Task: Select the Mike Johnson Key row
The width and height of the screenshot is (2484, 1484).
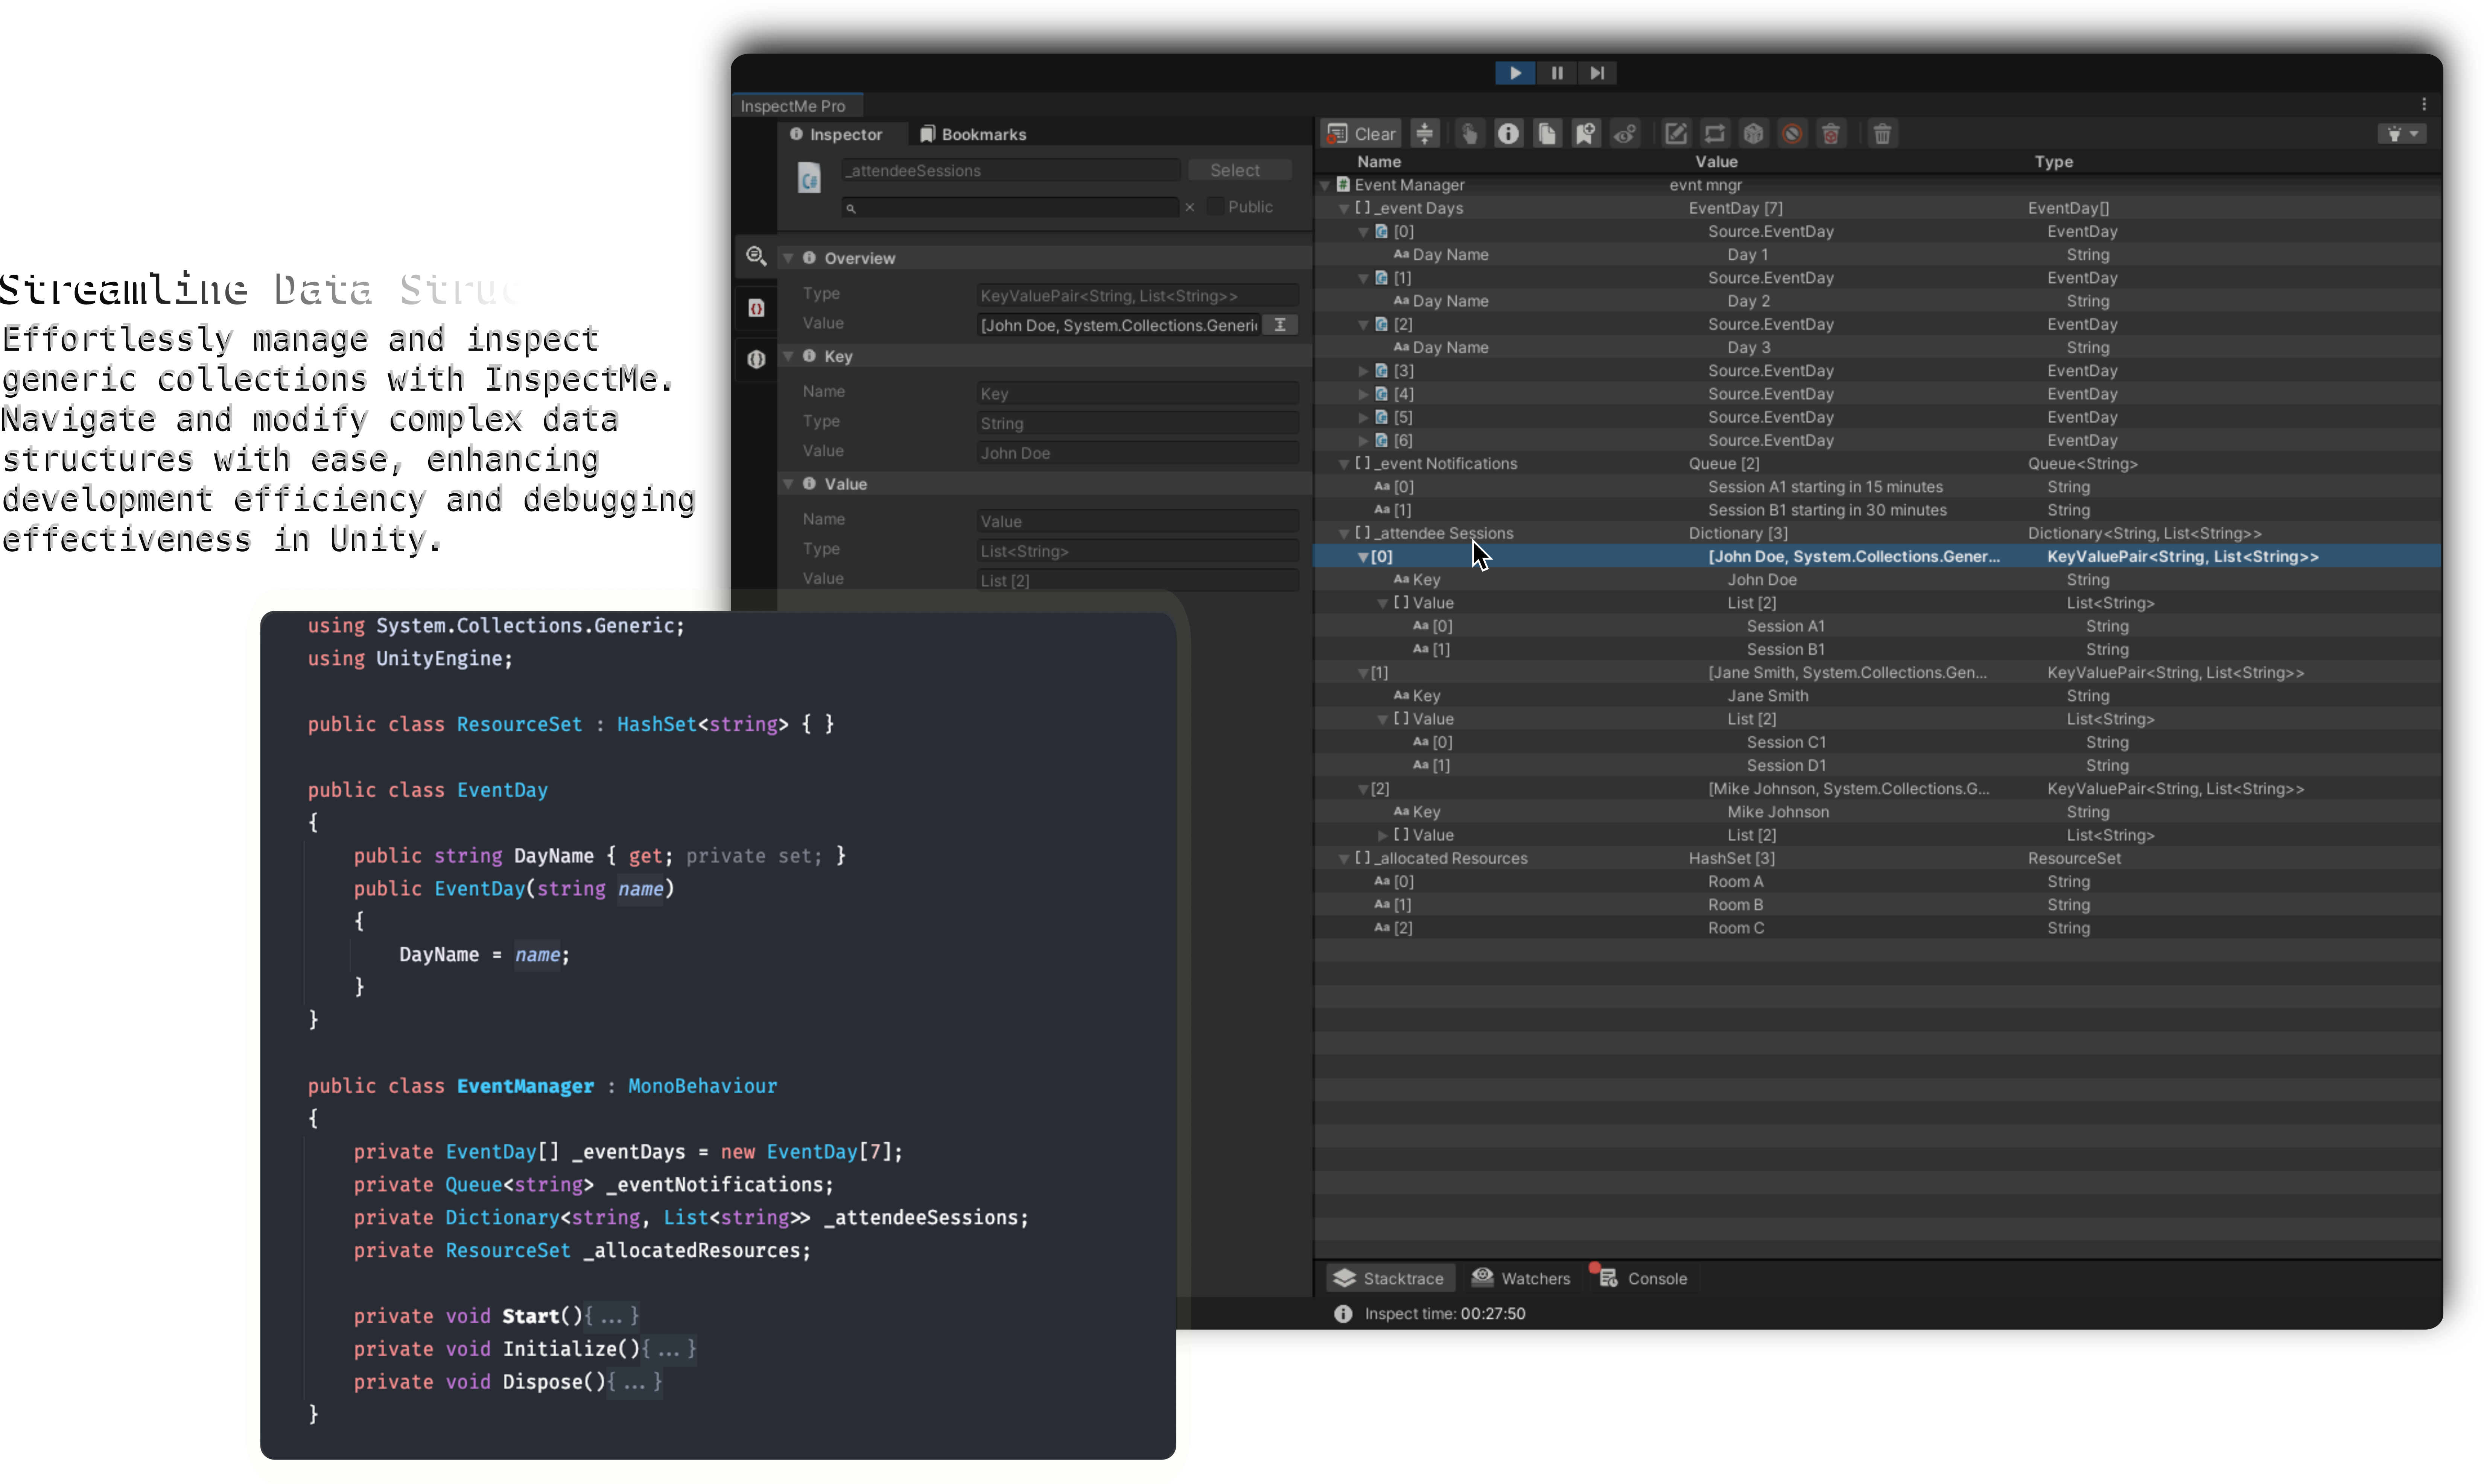Action: pos(1878,812)
